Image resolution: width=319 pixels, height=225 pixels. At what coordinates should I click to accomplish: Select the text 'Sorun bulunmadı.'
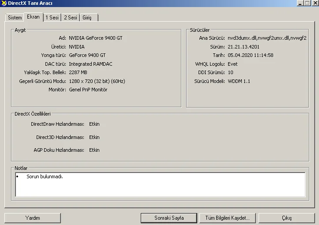pos(45,176)
